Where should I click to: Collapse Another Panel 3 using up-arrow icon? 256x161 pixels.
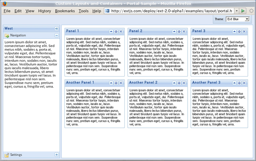coord(234,83)
